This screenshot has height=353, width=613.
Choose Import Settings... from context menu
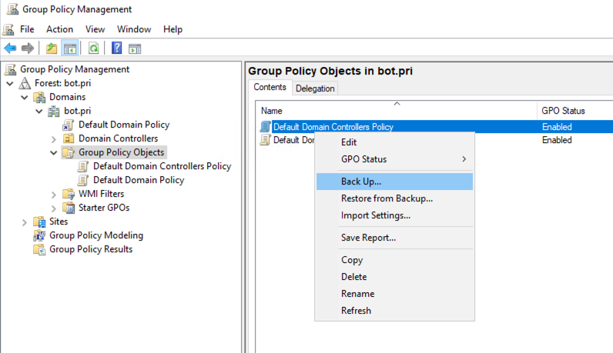tap(394, 215)
